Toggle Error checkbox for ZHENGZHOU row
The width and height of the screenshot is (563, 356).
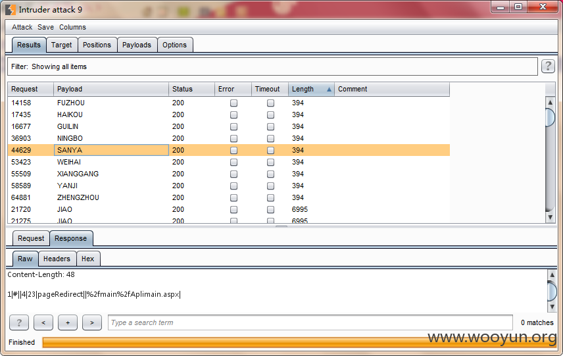pos(233,197)
